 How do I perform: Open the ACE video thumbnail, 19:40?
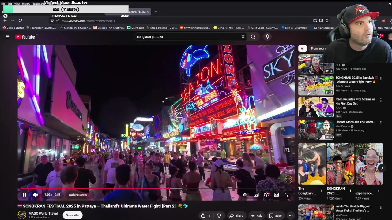tap(316, 64)
